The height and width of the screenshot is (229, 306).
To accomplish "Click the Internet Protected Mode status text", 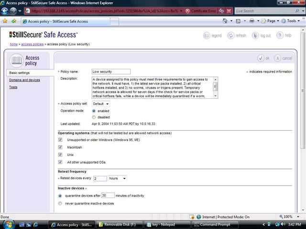I will [x=226, y=217].
